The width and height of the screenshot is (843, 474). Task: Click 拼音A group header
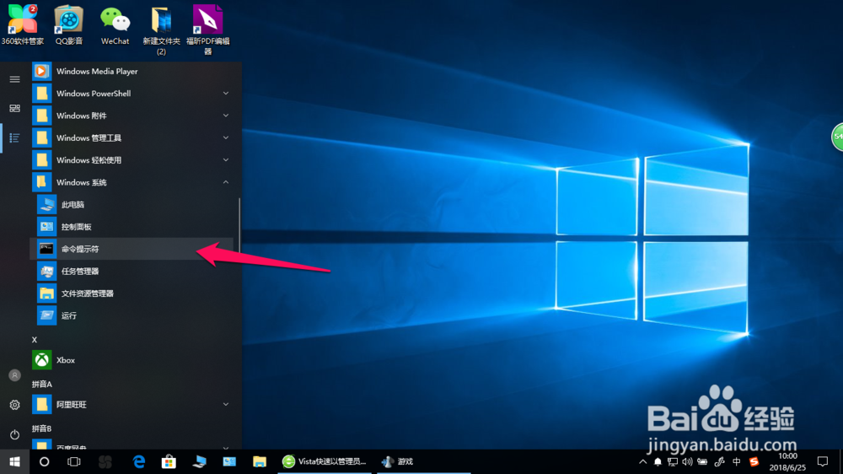[x=42, y=384]
